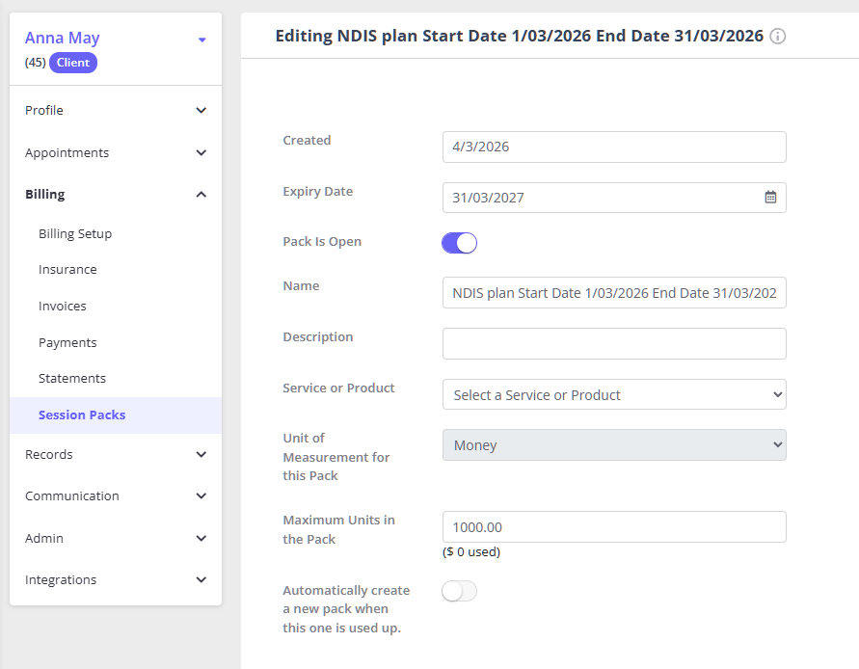
Task: Expand the Profile section
Action: pyautogui.click(x=116, y=111)
